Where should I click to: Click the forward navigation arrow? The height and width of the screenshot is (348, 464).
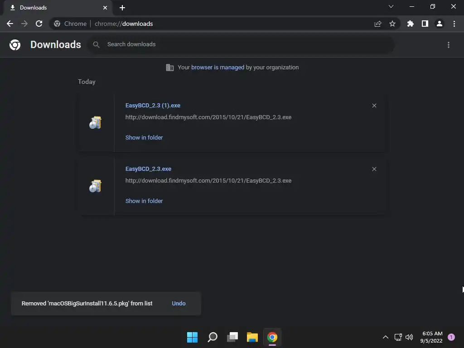pos(24,24)
